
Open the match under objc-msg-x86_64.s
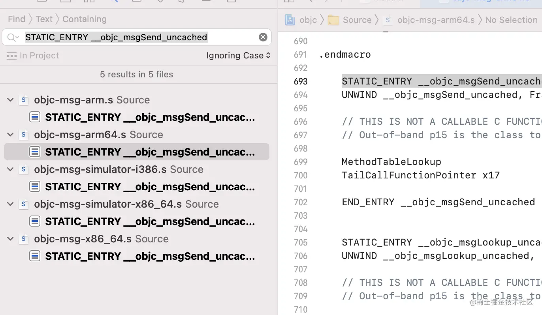click(x=137, y=256)
